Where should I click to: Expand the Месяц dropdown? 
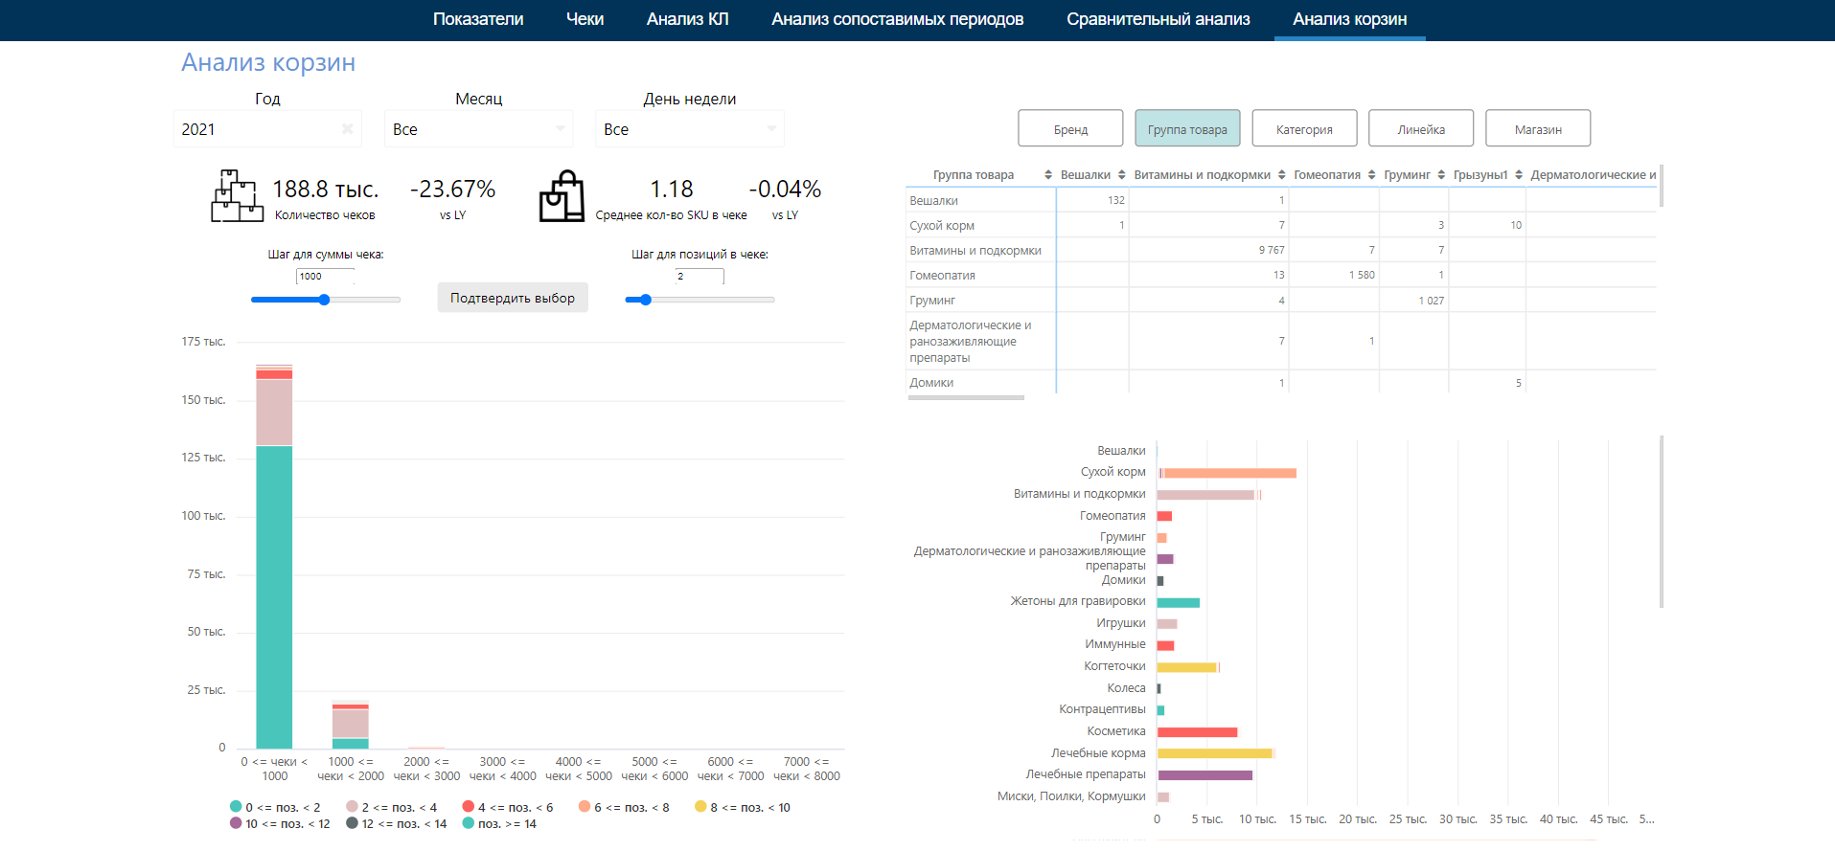(478, 129)
